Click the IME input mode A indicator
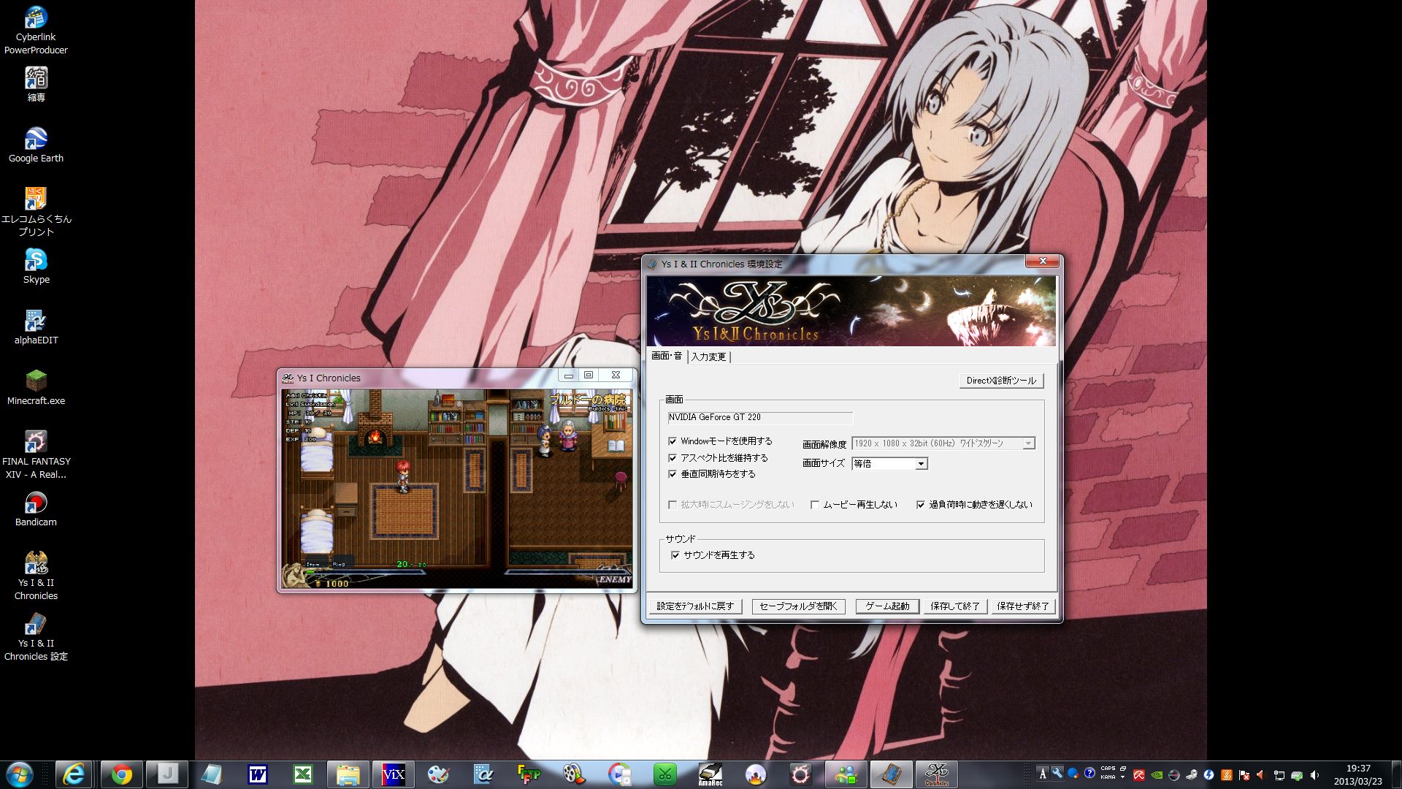 pos(1043,774)
